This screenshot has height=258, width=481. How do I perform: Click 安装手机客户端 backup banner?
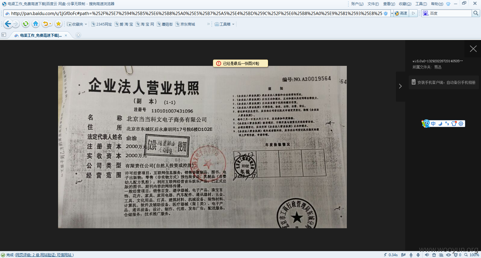[444, 82]
